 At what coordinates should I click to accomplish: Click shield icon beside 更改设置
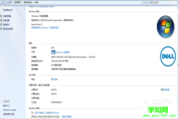(162, 90)
